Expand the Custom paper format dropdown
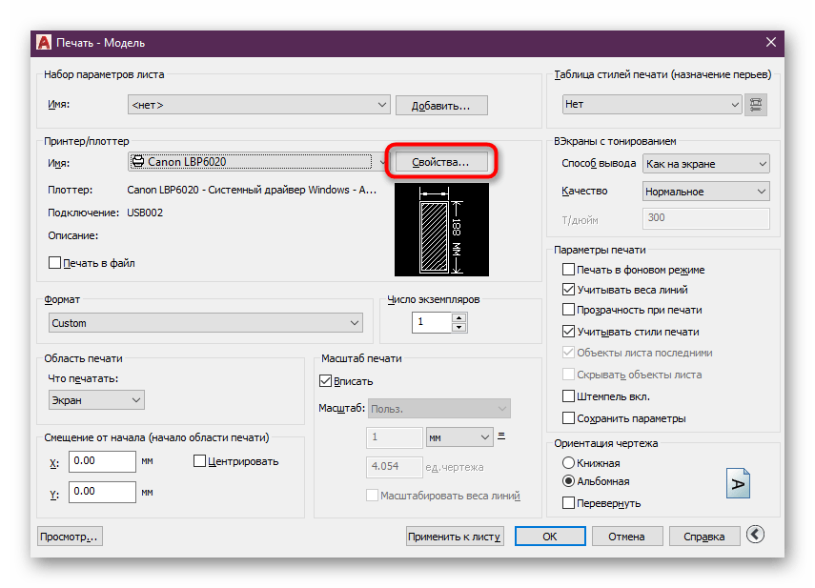 tap(205, 323)
